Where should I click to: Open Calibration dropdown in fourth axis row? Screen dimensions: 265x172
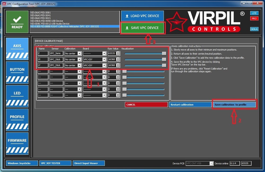coord(79,71)
